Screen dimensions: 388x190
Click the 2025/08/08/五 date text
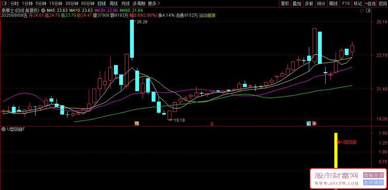tap(15, 15)
